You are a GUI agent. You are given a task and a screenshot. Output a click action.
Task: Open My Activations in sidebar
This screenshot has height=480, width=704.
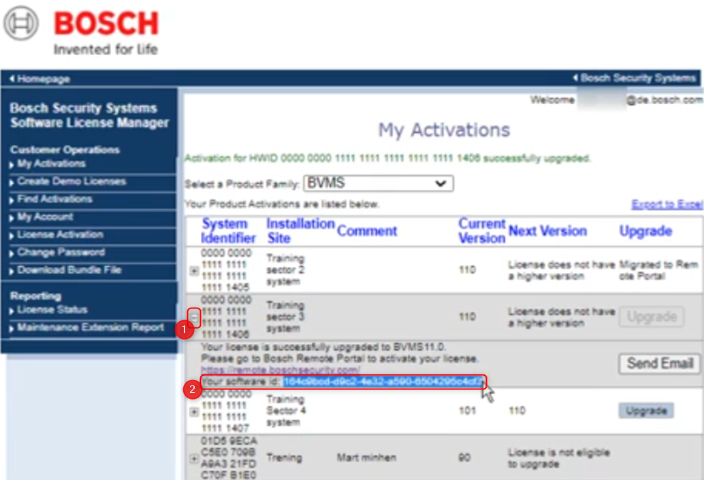[x=51, y=164]
